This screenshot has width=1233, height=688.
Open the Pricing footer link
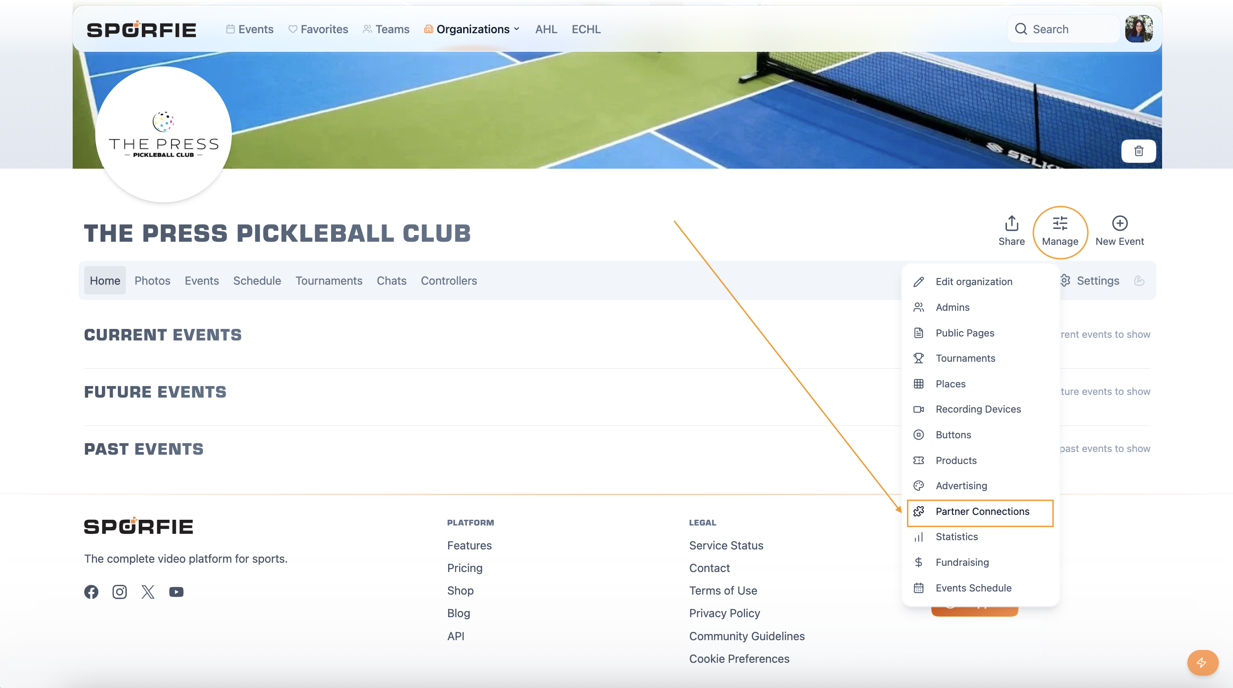click(x=465, y=568)
